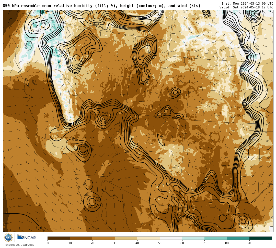Click the 80-90% dark teal swatch

tap(238, 238)
